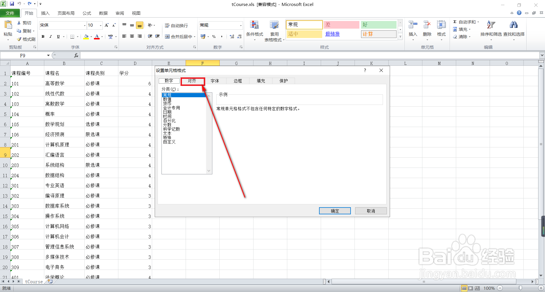
Task: Toggle Underline formatting
Action: point(58,37)
